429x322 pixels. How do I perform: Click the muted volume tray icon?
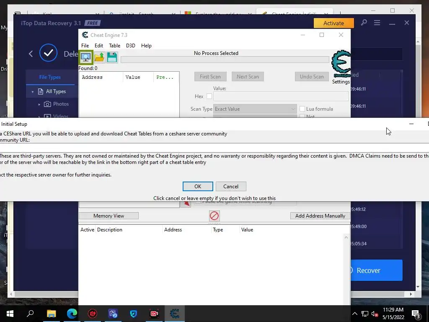click(x=375, y=314)
